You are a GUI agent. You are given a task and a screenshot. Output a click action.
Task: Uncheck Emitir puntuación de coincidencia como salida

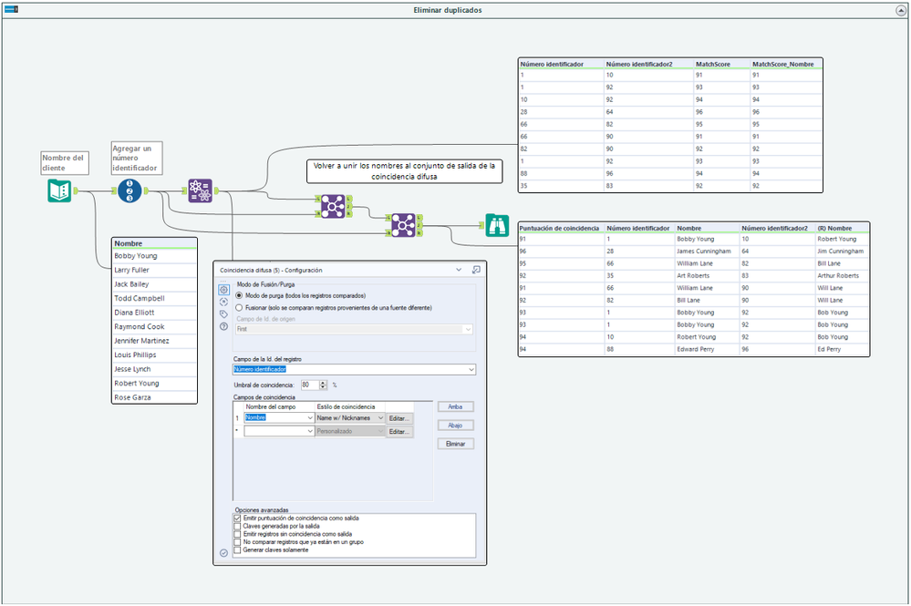237,518
